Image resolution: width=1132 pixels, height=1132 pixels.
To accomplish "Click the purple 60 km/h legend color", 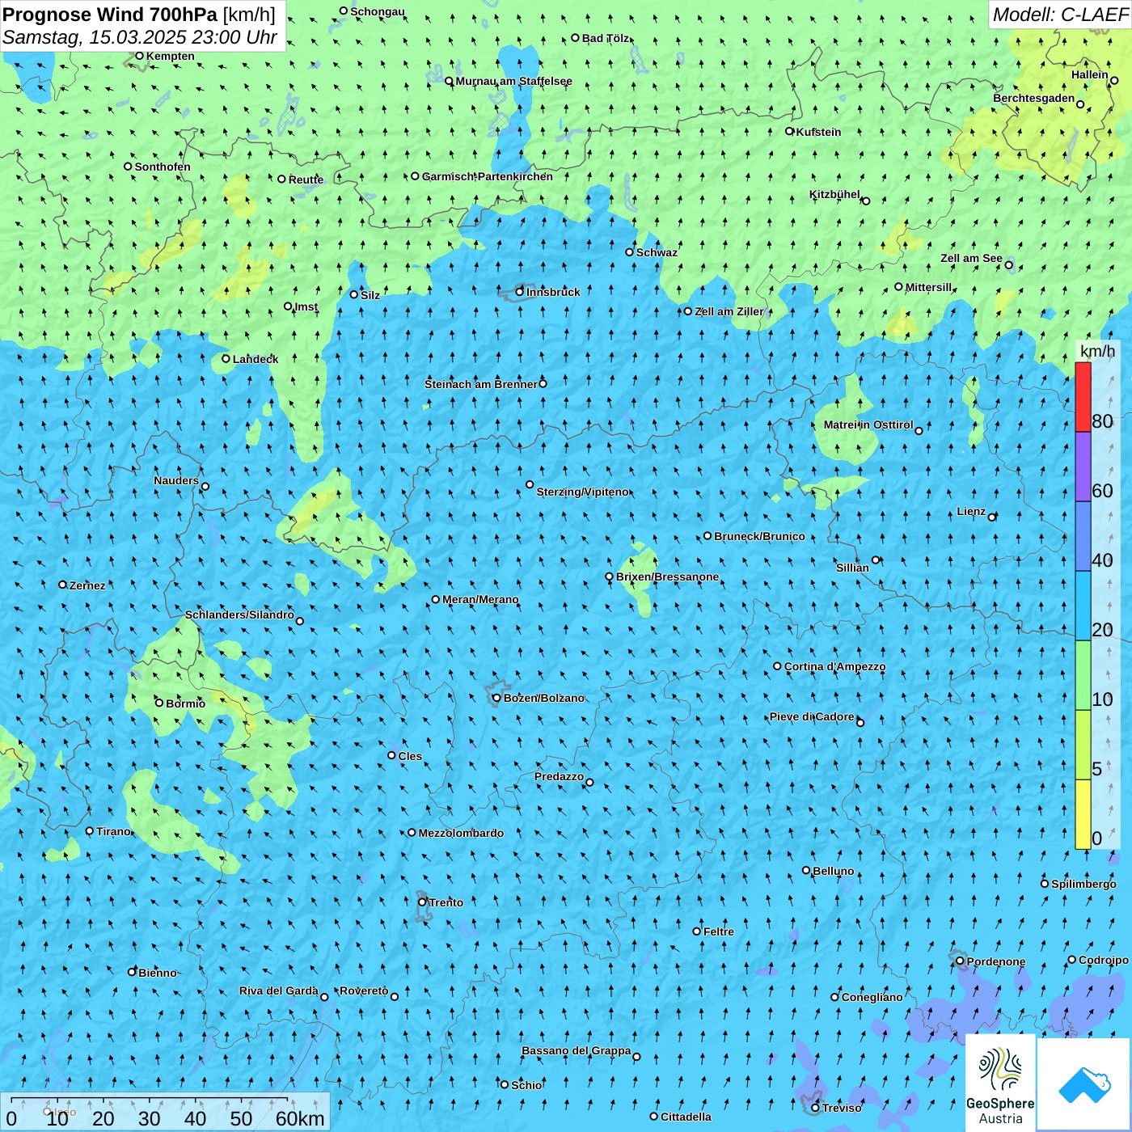I will 1083,467.
